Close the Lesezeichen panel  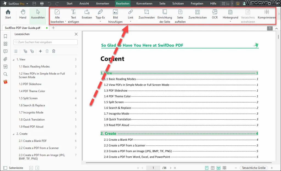tap(76, 34)
